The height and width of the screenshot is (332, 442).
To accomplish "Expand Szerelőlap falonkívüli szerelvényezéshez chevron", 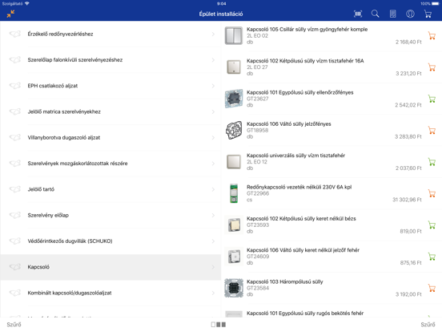I will pyautogui.click(x=213, y=60).
